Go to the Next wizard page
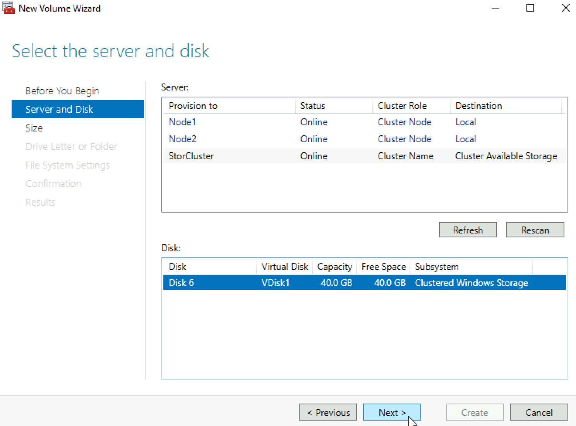The width and height of the screenshot is (576, 426). (x=392, y=412)
